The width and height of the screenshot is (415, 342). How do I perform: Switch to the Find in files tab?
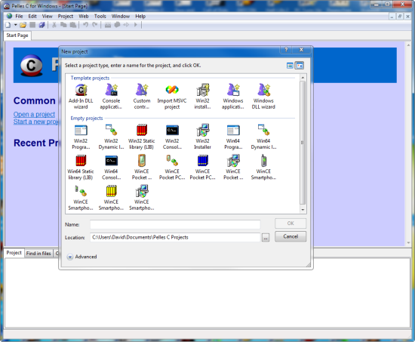coord(38,254)
